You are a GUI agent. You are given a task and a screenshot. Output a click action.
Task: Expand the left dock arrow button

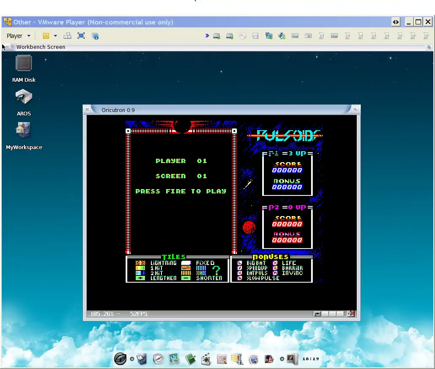coord(132,359)
